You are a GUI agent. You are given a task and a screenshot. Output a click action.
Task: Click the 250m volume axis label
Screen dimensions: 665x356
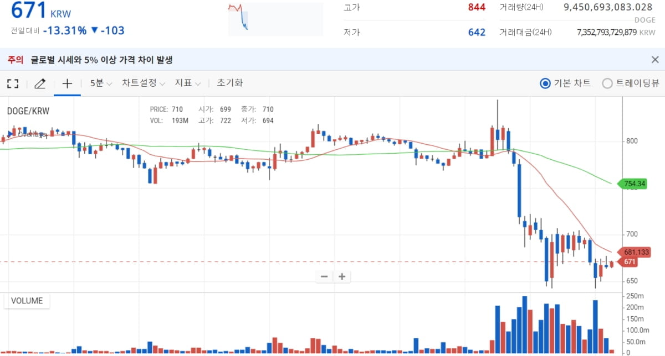(636, 296)
